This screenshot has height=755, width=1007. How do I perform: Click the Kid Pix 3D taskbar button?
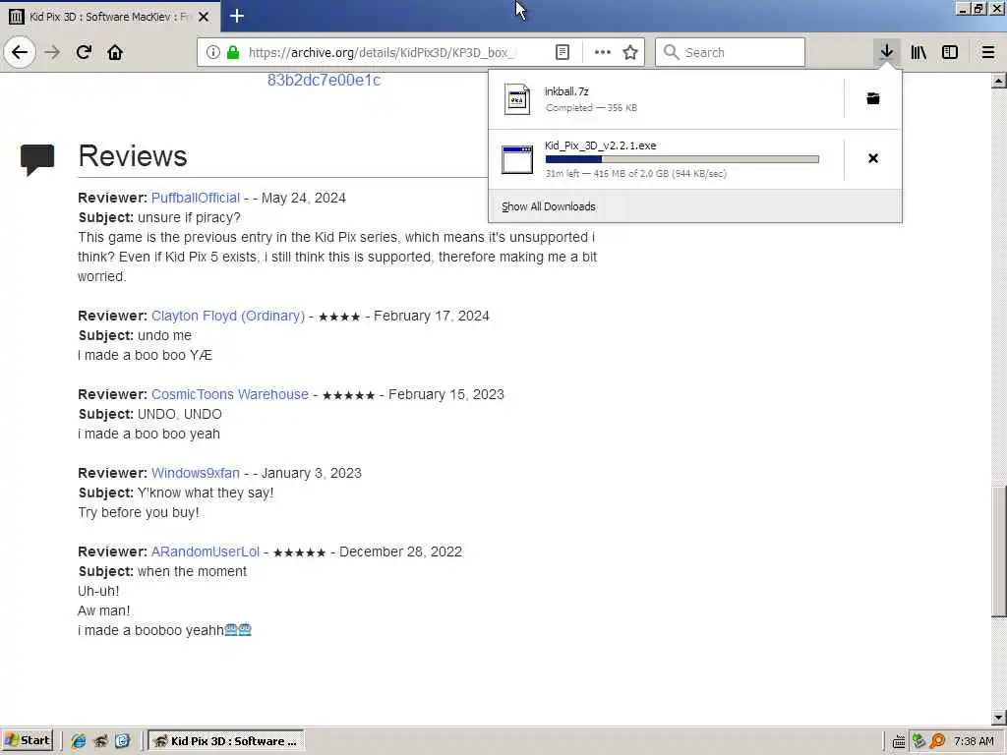point(226,740)
